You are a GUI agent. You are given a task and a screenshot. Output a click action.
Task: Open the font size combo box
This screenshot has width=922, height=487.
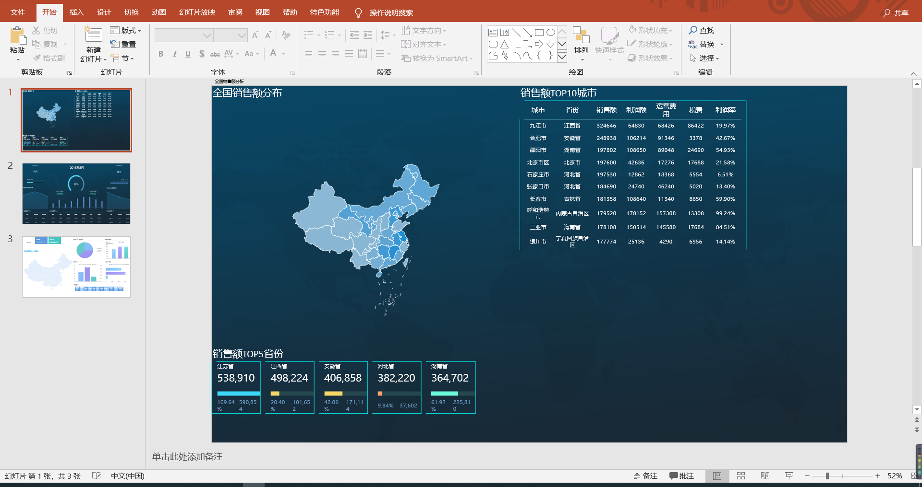click(230, 35)
